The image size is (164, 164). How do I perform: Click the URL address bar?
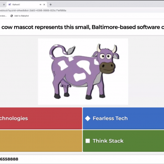pyautogui.click(x=82, y=10)
